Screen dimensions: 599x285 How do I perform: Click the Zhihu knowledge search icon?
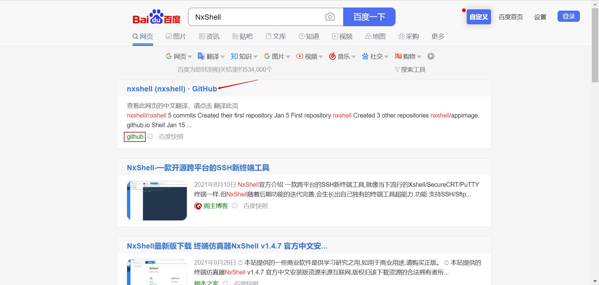pyautogui.click(x=234, y=56)
